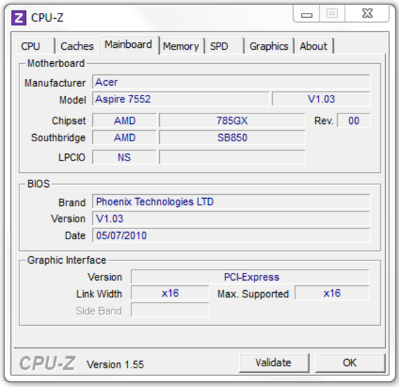The height and width of the screenshot is (387, 399).
Task: Click the LPCIO field showing NS
Action: (124, 157)
